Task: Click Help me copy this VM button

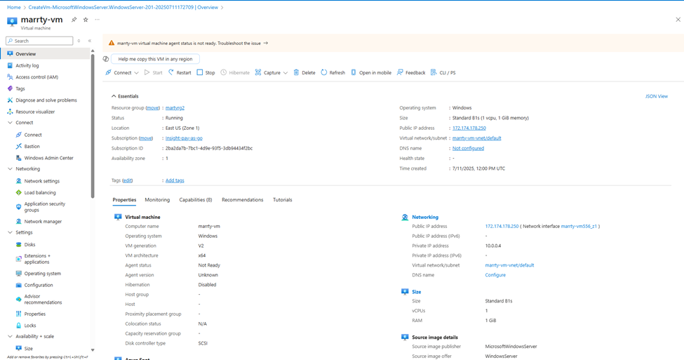Action: (x=156, y=59)
